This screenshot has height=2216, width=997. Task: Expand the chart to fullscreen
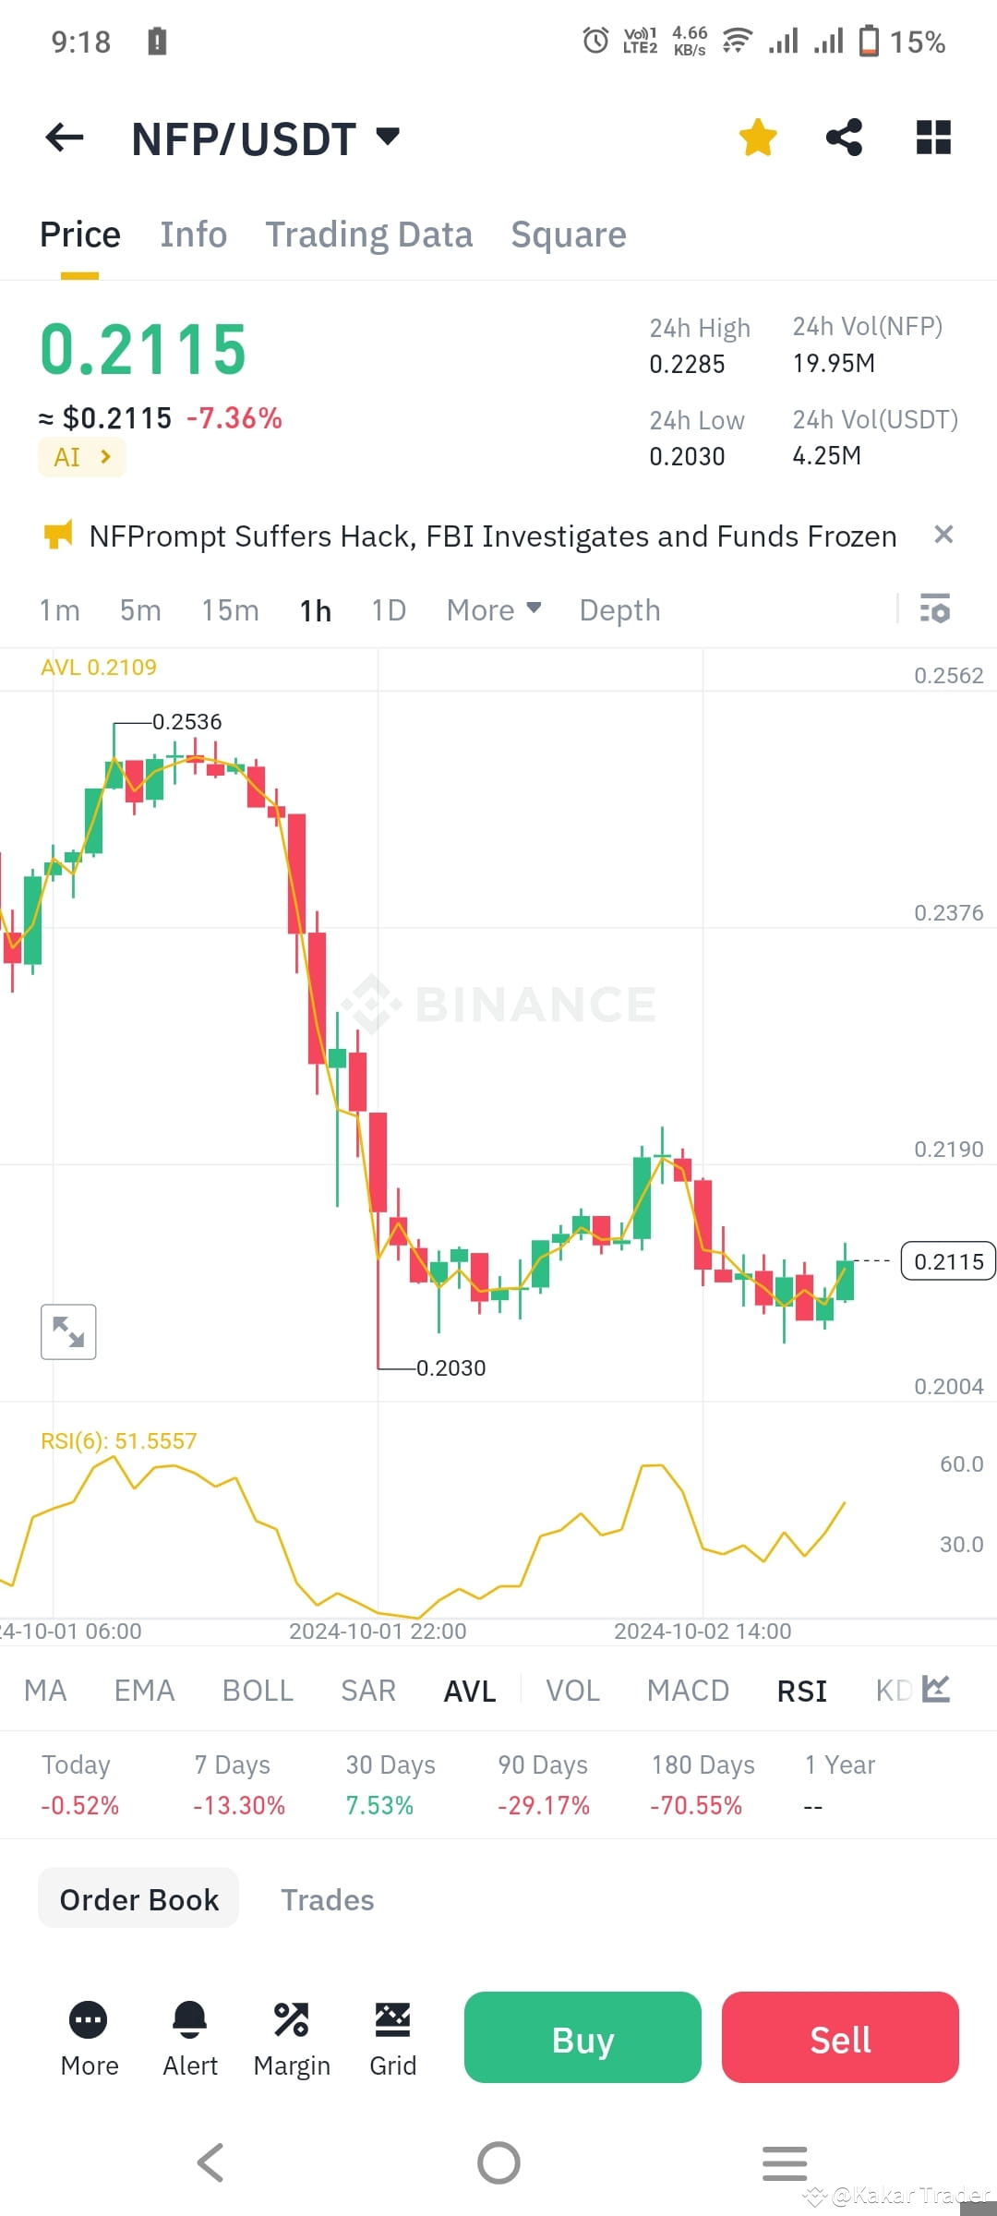68,1331
